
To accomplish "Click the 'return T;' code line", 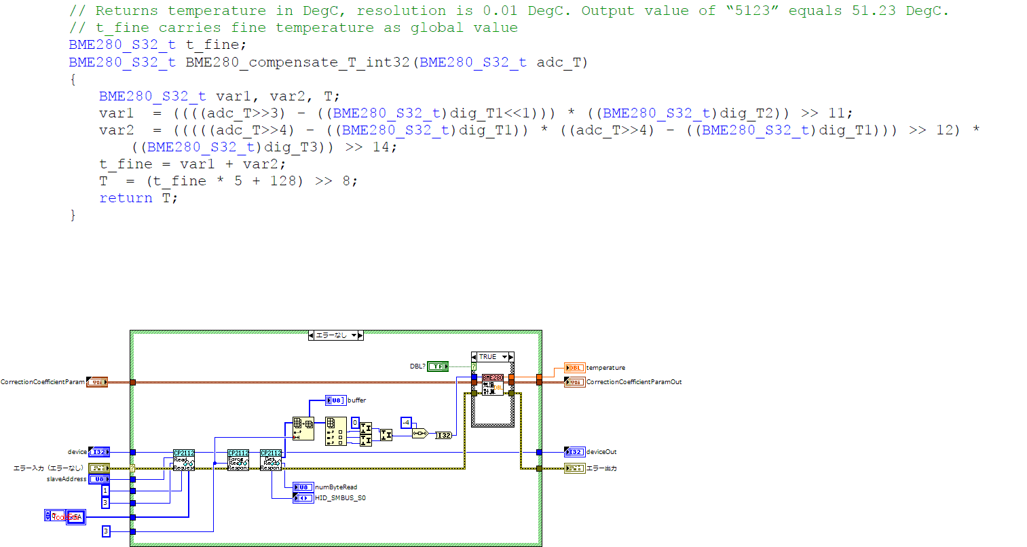I will 138,198.
